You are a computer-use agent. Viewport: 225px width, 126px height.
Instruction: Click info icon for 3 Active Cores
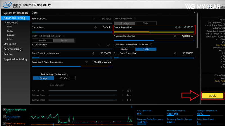(x=123, y=100)
